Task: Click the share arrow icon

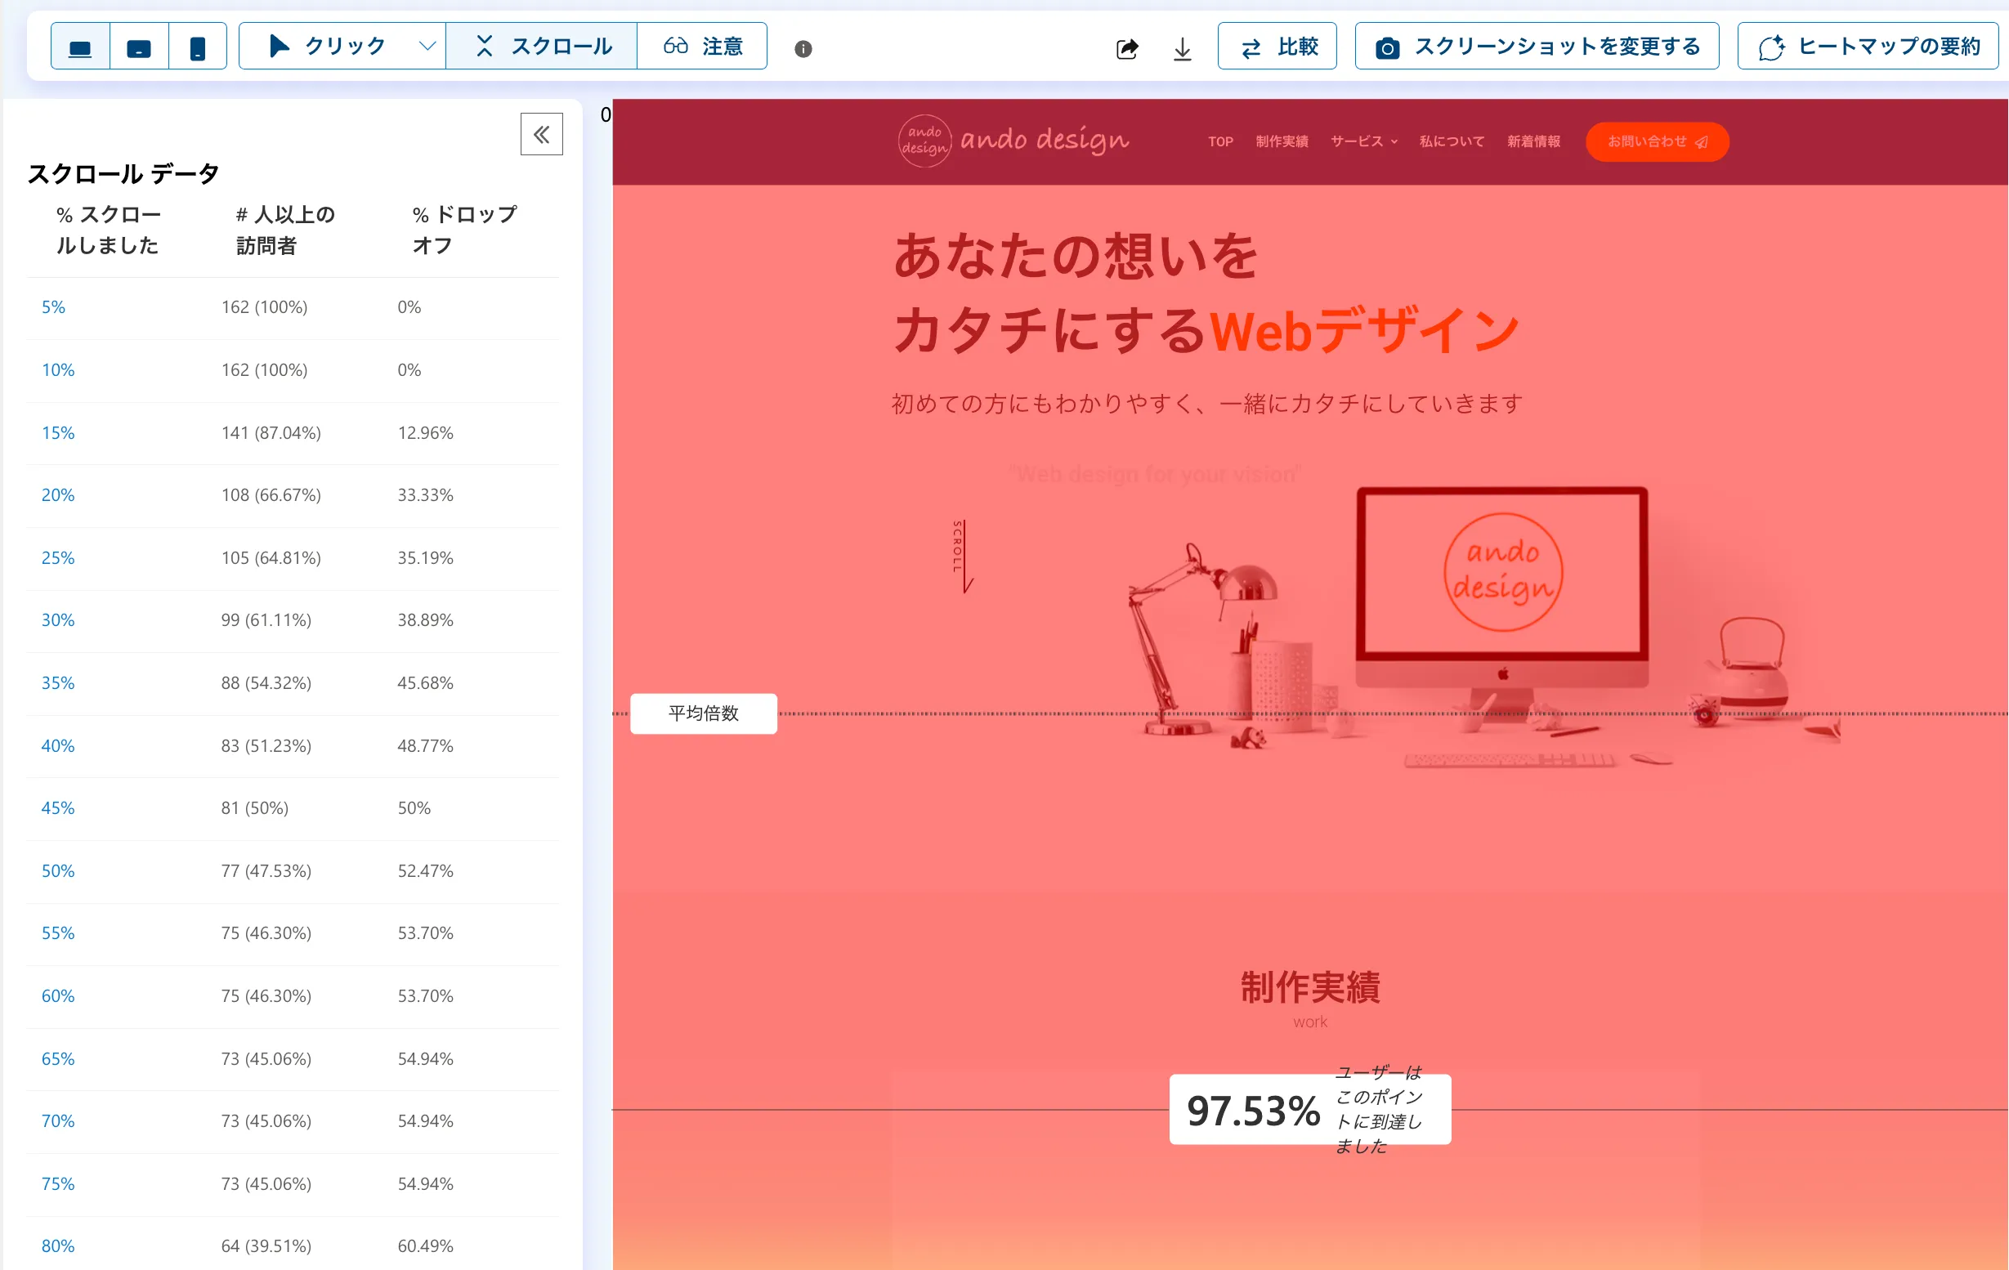Action: click(x=1126, y=48)
